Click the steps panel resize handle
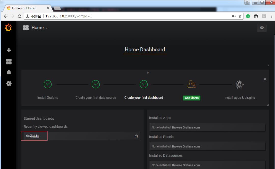The height and width of the screenshot is (169, 275). pos(268,105)
